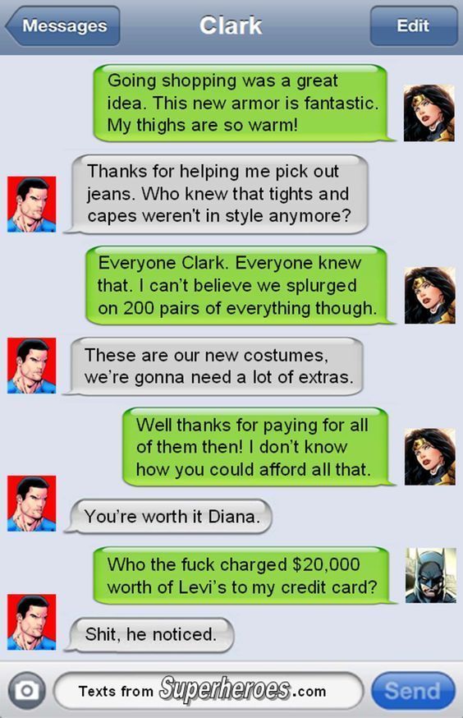Tap the blue Send button
Viewport: 463px width, 718px height.
click(x=413, y=691)
